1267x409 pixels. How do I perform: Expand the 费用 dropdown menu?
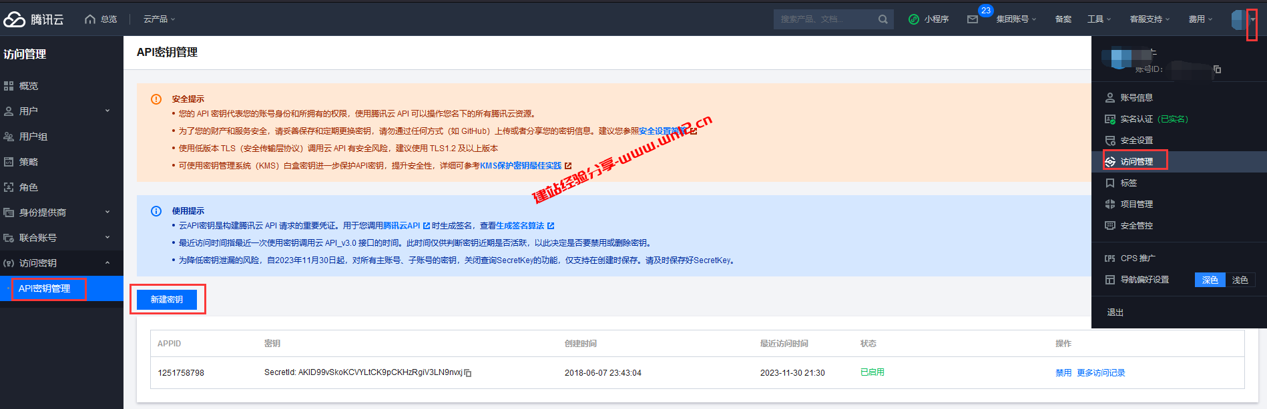[1200, 19]
